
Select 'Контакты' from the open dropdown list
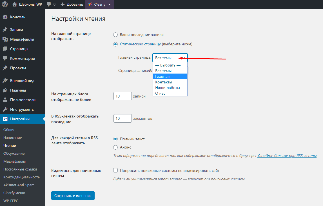164,82
